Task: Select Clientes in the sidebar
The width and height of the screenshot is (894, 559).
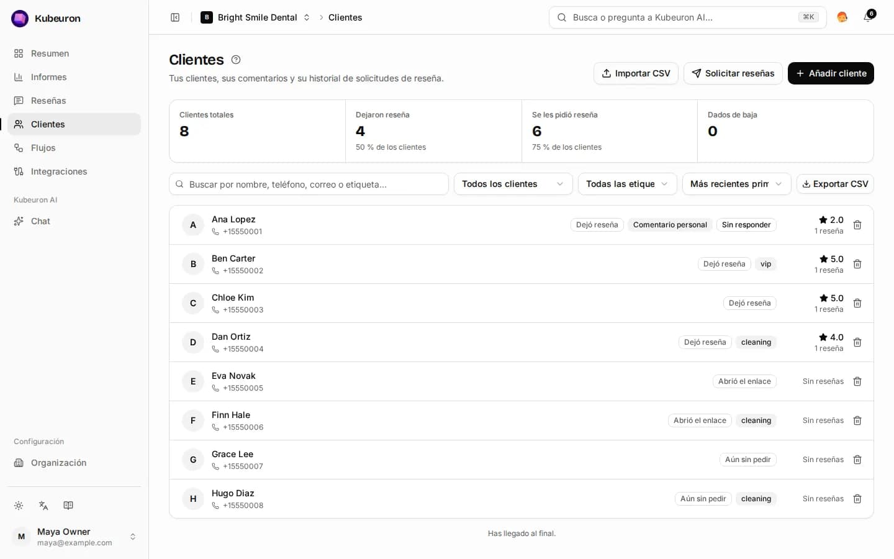Action: (x=74, y=124)
